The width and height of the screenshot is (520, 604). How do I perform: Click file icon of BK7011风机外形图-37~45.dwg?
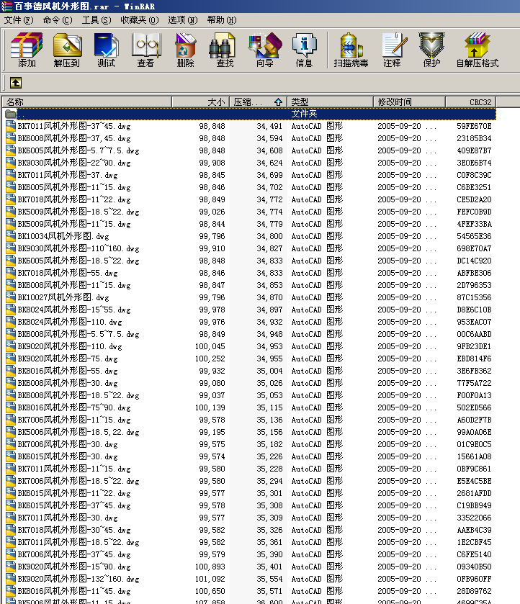[11, 125]
